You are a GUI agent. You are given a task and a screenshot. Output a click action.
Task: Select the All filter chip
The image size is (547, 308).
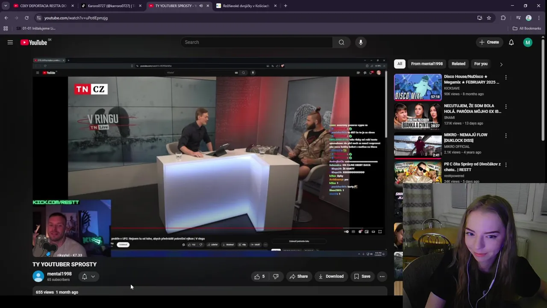click(400, 64)
